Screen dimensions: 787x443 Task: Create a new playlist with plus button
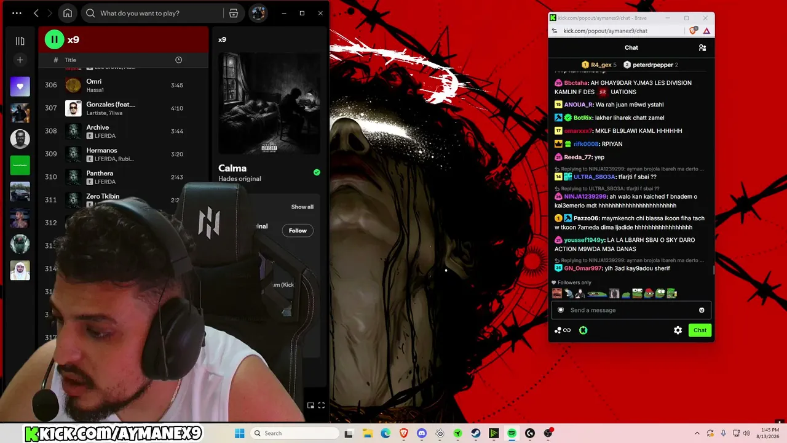point(20,60)
